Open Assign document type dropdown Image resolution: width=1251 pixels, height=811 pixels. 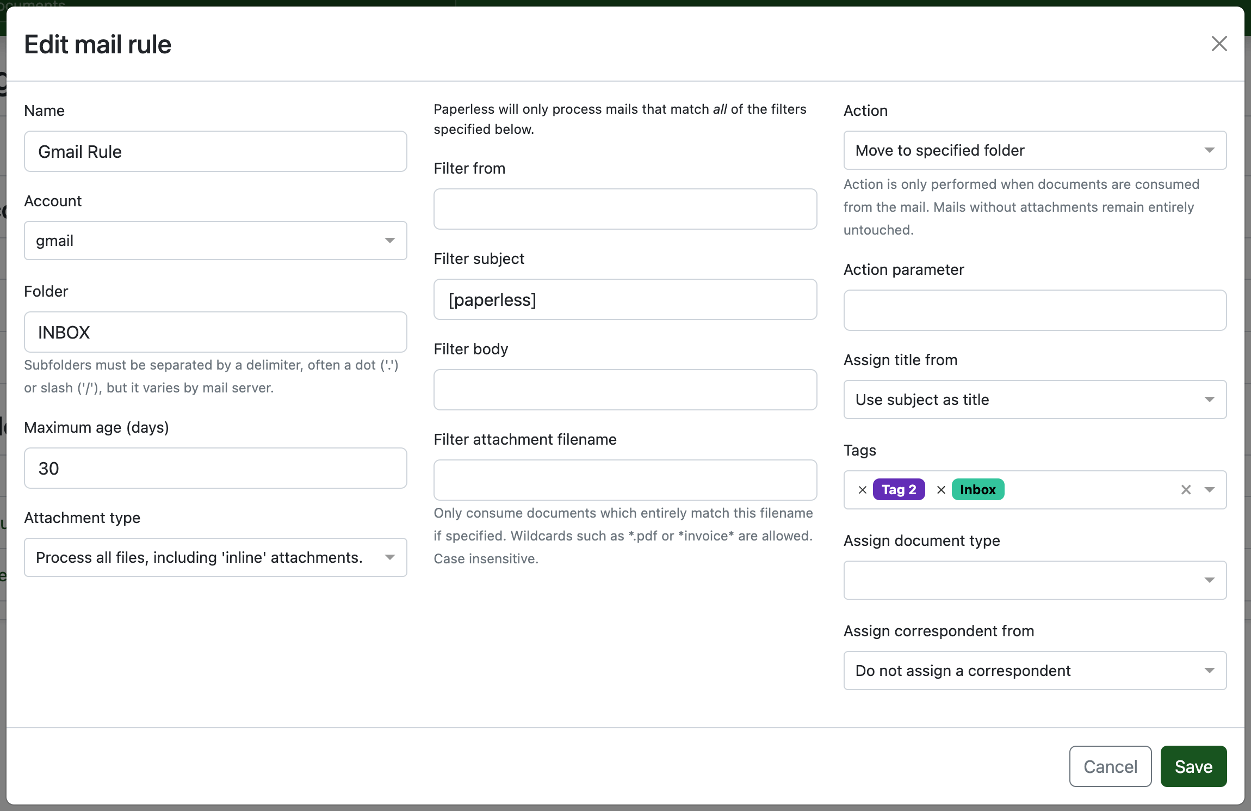(x=1035, y=580)
